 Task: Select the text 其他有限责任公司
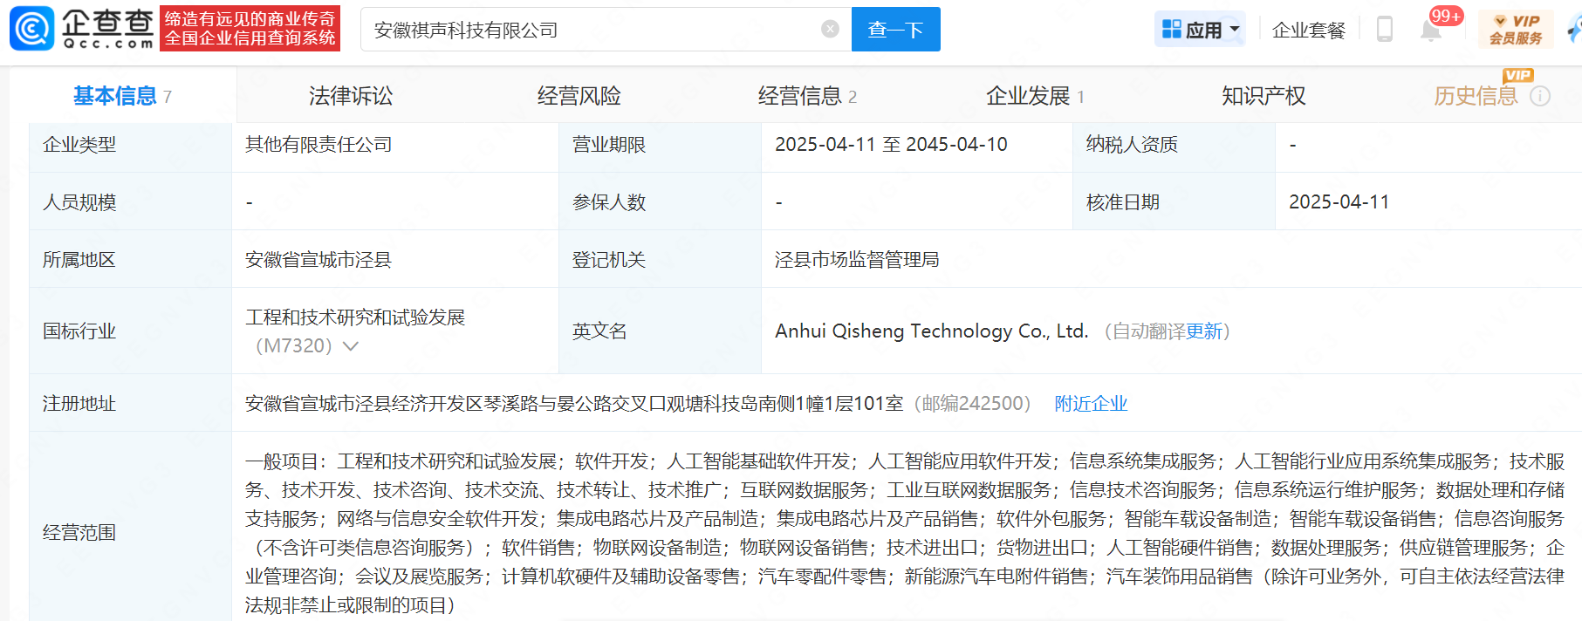tap(318, 145)
